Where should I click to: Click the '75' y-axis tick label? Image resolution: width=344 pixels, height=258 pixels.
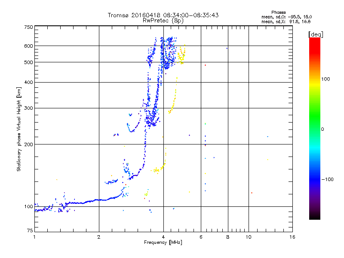tap(30, 230)
